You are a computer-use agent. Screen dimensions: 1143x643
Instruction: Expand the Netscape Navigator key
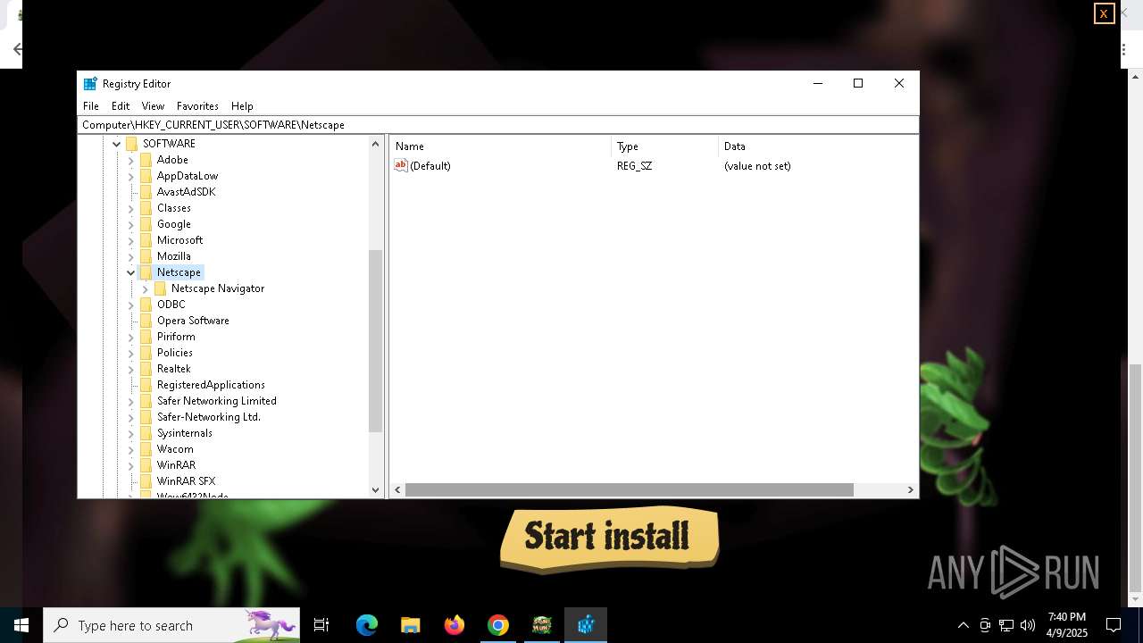click(x=145, y=288)
